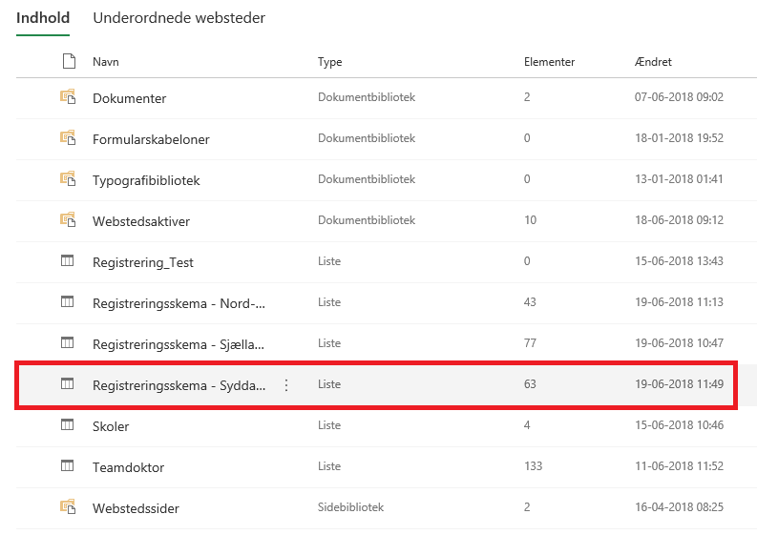Viewport: 757px width, 535px height.
Task: Click the Dokumenter library icon
Action: click(68, 97)
